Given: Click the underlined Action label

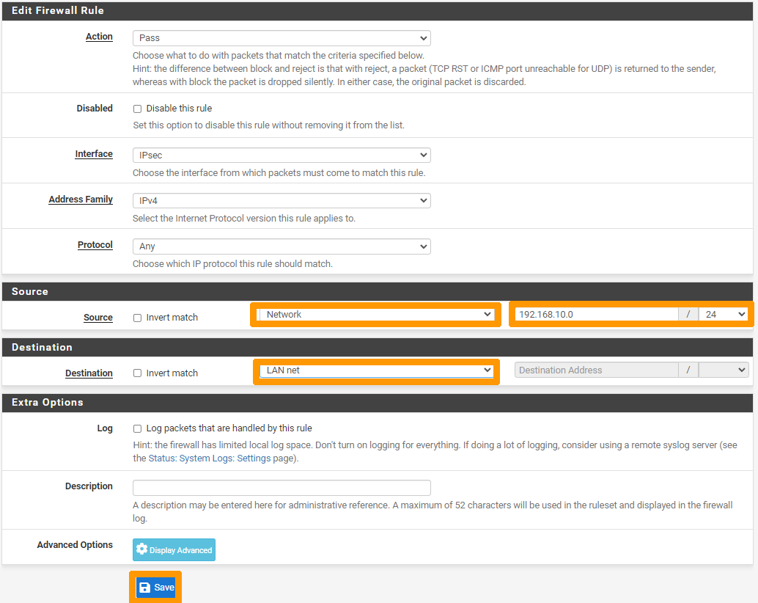Looking at the screenshot, I should (x=99, y=37).
